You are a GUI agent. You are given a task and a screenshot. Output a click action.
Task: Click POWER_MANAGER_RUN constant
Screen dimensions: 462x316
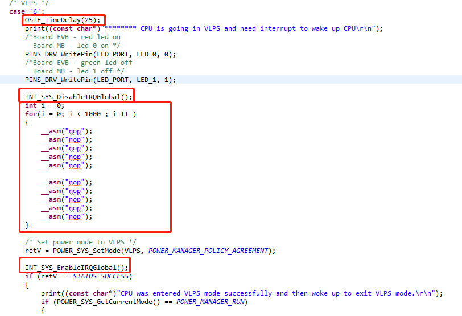(210, 302)
